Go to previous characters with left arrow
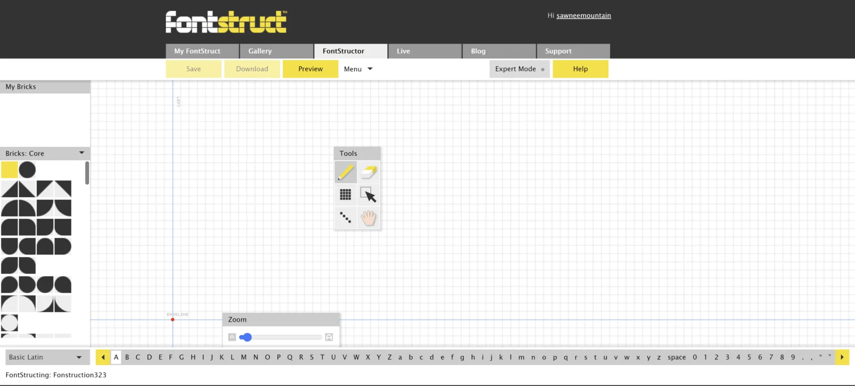The image size is (855, 386). tap(103, 357)
